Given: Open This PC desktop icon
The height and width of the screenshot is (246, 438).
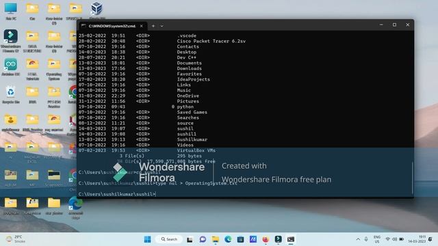Looking at the screenshot, I should [11, 11].
